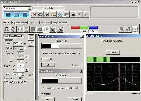Click the lower Focus meter bar
The width and height of the screenshot is (141, 101).
pos(61,81)
